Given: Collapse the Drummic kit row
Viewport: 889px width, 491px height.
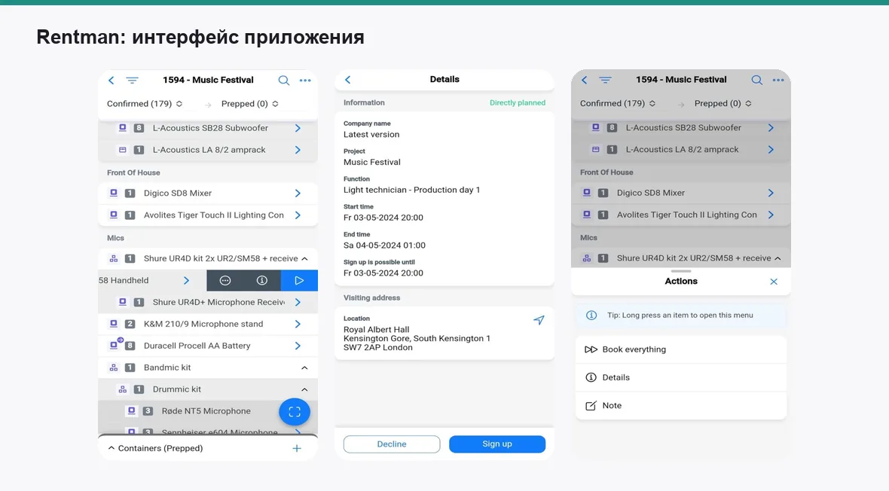Looking at the screenshot, I should 304,389.
